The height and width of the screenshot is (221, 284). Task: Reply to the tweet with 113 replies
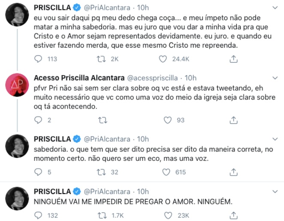coord(39,59)
